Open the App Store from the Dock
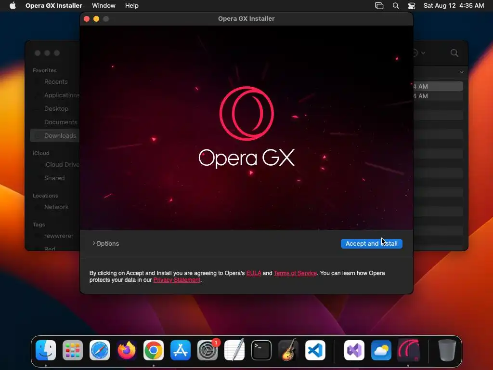This screenshot has width=493, height=370. point(181,350)
